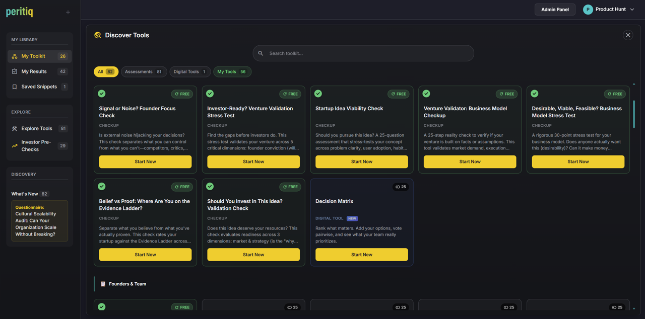Image resolution: width=645 pixels, height=319 pixels.
Task: Click the 25 credits badge on Decision Matrix card
Action: [401, 187]
